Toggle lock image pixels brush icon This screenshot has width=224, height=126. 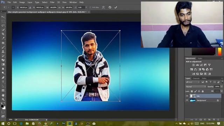[x=195, y=91]
